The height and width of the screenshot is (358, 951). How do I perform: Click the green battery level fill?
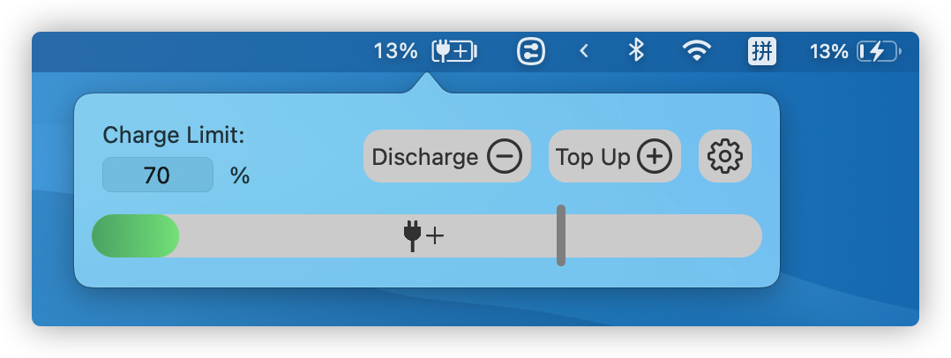135,235
